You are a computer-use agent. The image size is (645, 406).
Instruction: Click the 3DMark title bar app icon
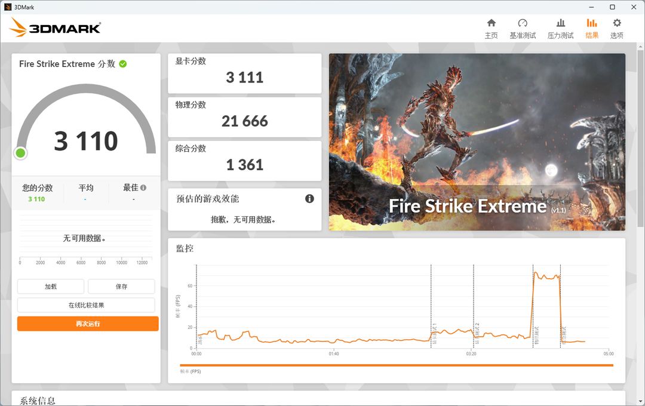[7, 7]
